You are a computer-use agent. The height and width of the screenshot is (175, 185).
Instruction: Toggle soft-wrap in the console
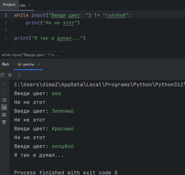pyautogui.click(x=4, y=100)
